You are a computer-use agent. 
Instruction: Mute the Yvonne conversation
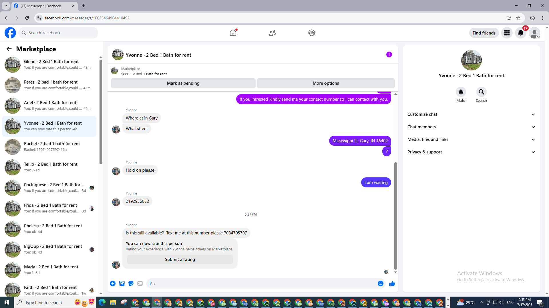pyautogui.click(x=461, y=92)
